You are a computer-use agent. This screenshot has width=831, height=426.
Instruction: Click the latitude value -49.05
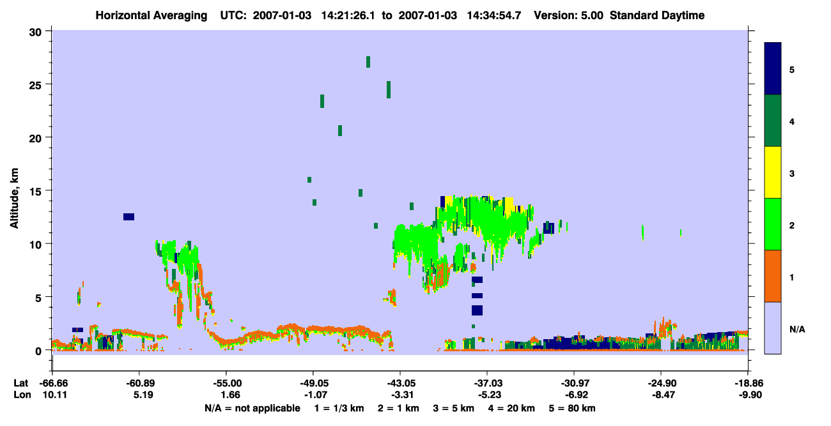pos(313,383)
